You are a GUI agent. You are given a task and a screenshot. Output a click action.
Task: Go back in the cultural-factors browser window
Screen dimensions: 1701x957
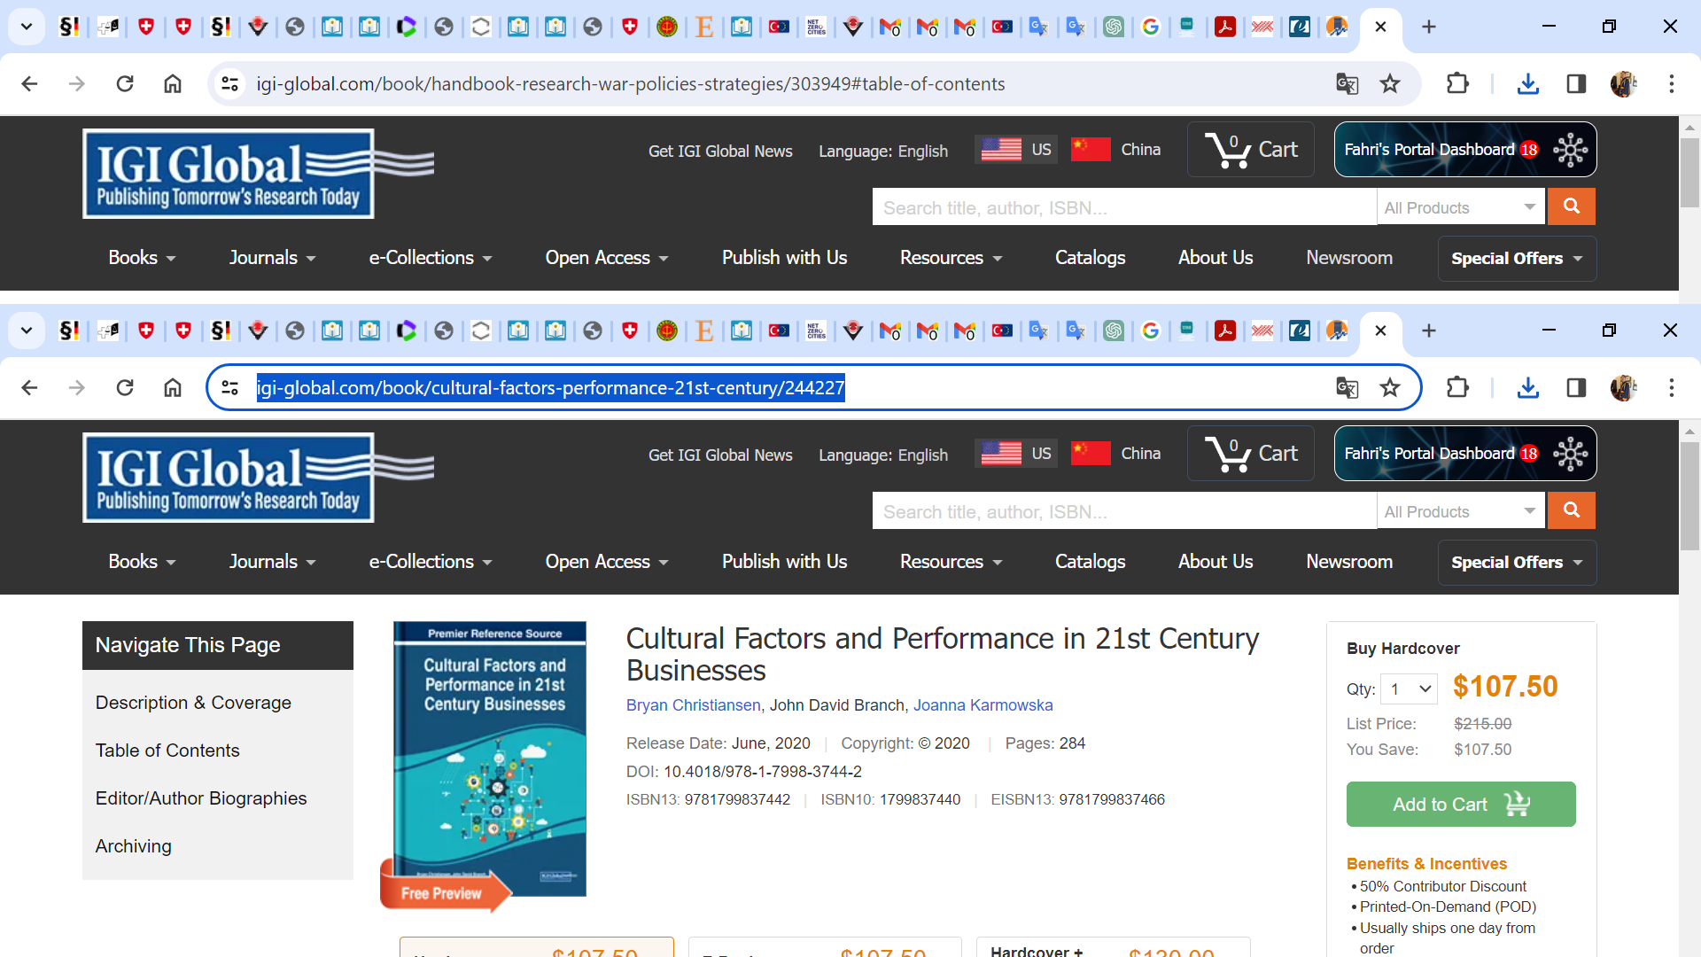pos(29,387)
